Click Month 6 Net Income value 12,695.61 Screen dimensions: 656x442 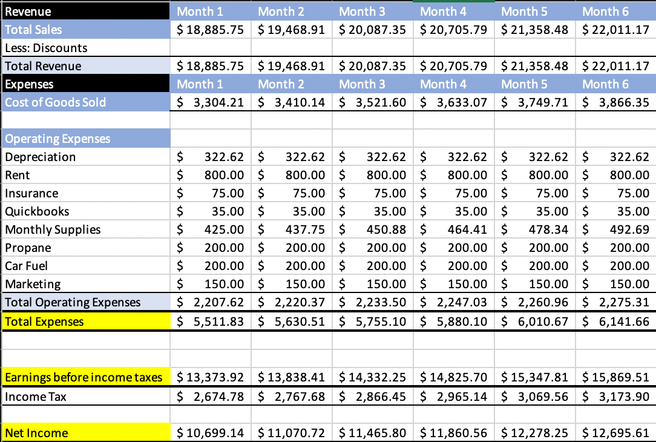[615, 432]
